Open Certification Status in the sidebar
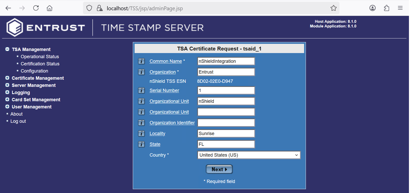411x193 pixels. [40, 64]
